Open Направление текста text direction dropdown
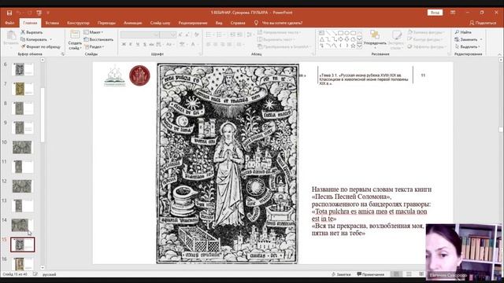Viewport: 504px width, 283px height. click(279, 32)
